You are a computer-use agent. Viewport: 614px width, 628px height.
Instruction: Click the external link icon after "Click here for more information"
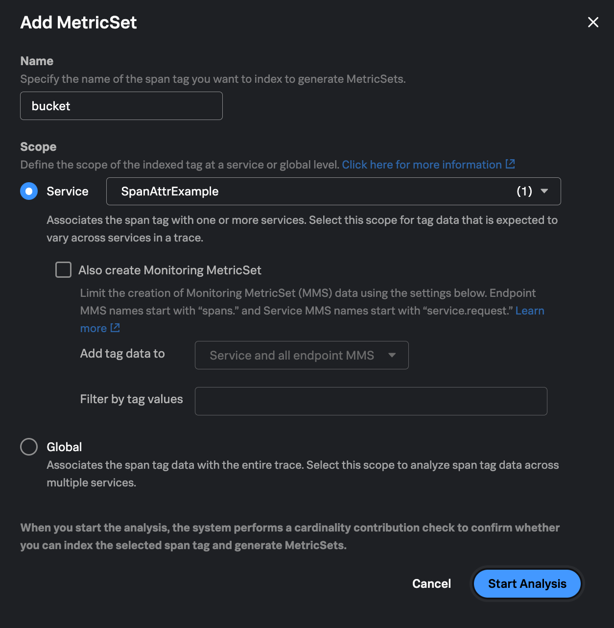[511, 164]
